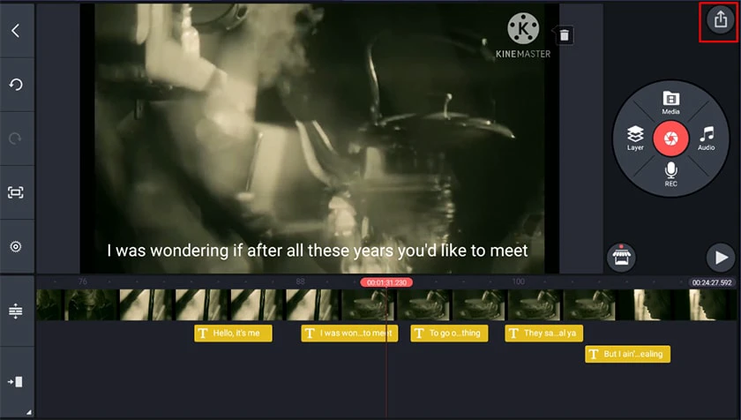Select the teacup video clip in timeline
This screenshot has height=420, width=741.
tap(479, 304)
